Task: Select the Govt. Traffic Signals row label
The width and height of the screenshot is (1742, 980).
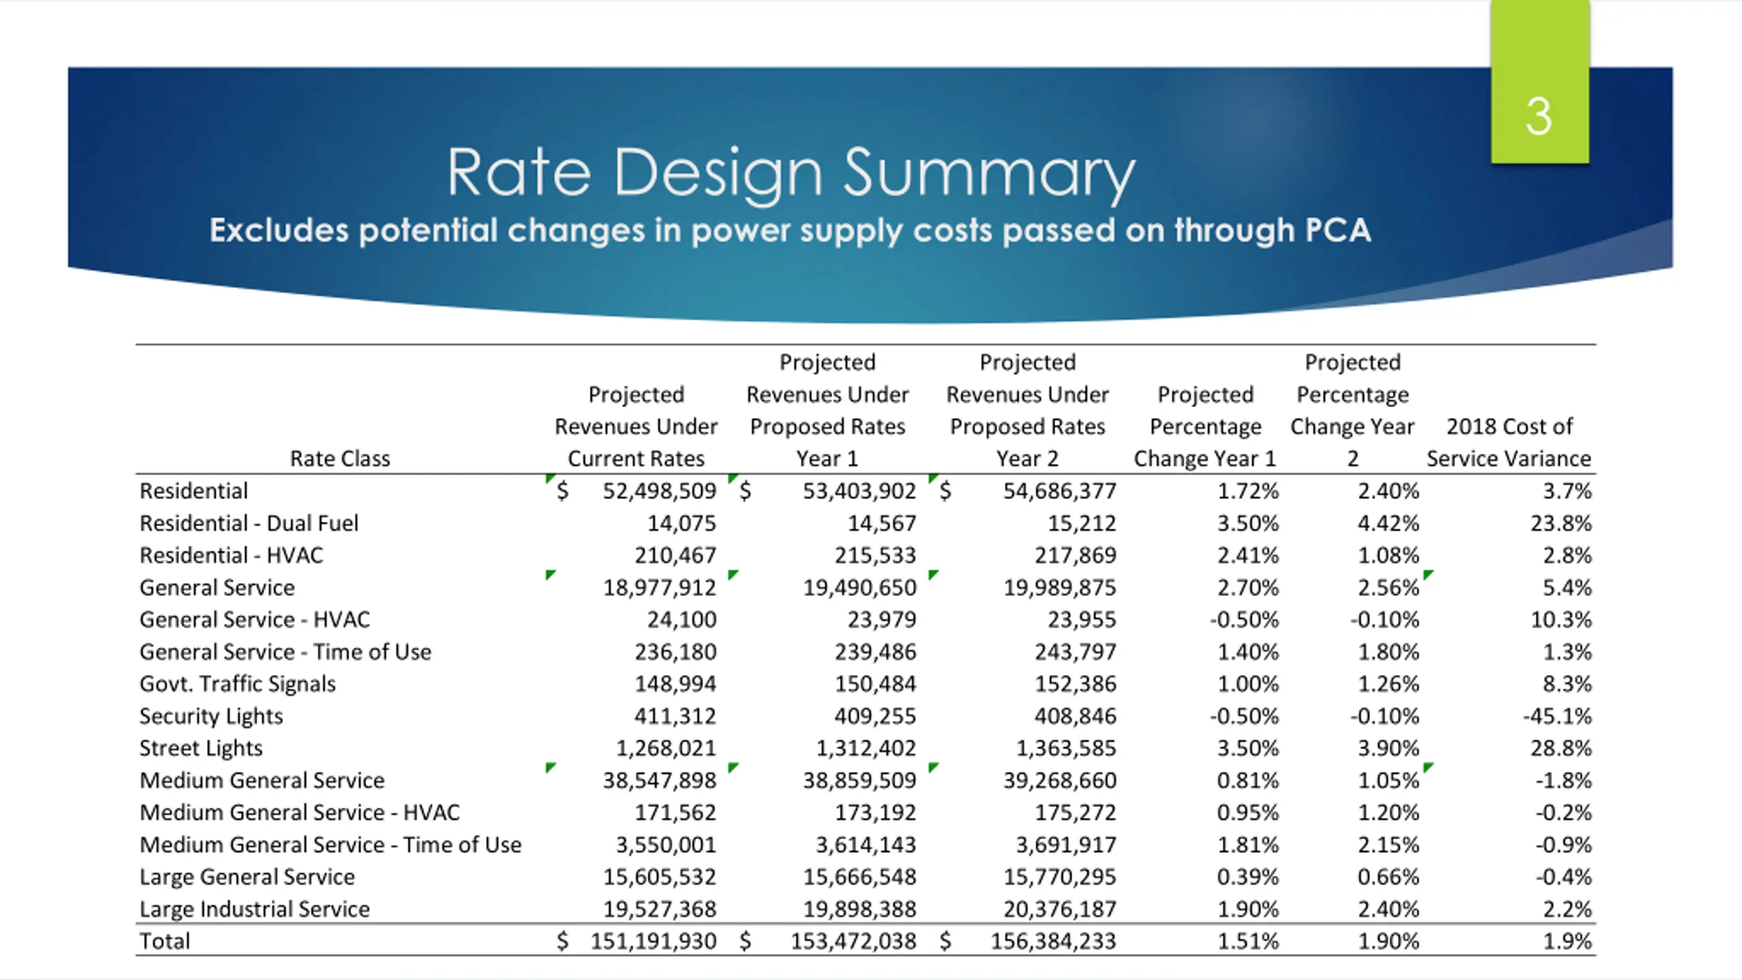Action: click(237, 684)
